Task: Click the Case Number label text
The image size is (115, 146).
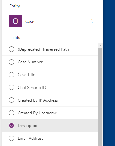Action: pyautogui.click(x=30, y=62)
